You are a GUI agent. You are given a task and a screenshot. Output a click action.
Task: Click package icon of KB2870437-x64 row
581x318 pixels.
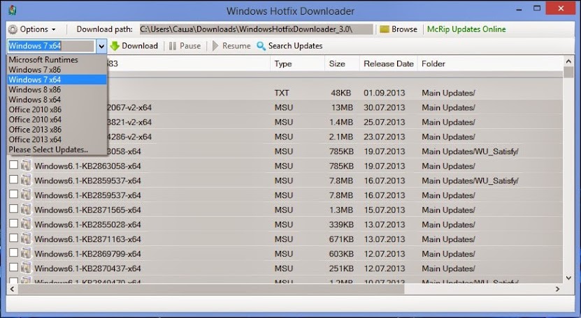coord(26,268)
